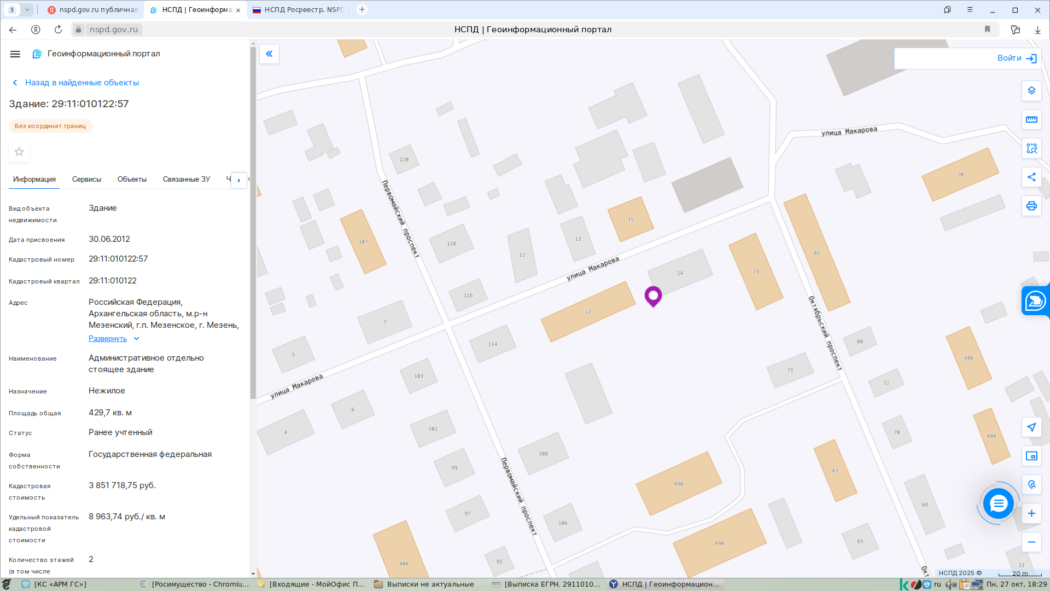Open the blue chat bubble button
The height and width of the screenshot is (591, 1050).
click(998, 503)
